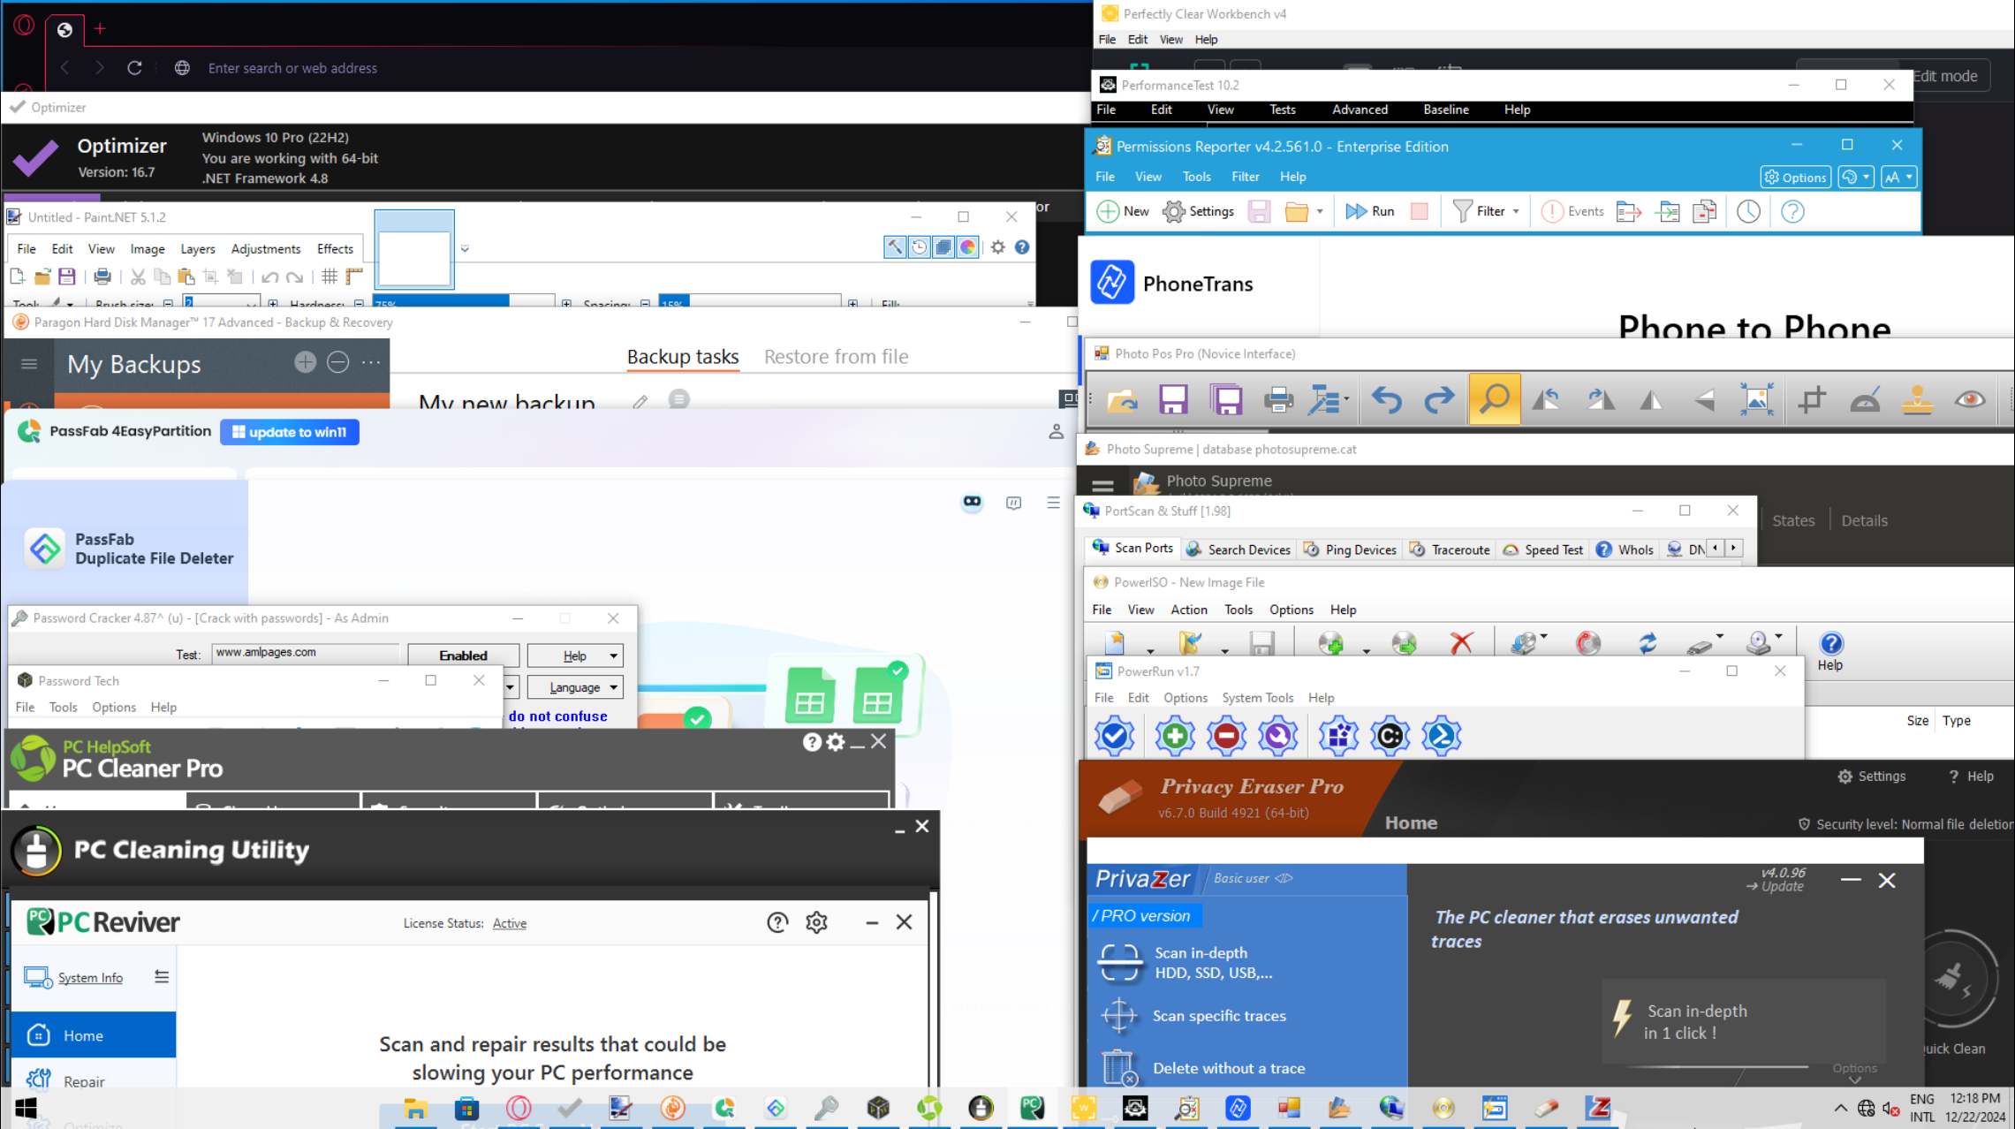
Task: Collapse sidebar toggle icon in PC Reviver
Action: pos(162,976)
